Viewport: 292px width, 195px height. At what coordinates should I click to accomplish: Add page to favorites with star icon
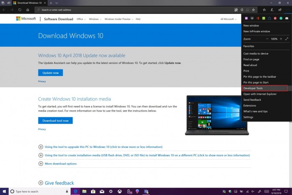[253, 10]
